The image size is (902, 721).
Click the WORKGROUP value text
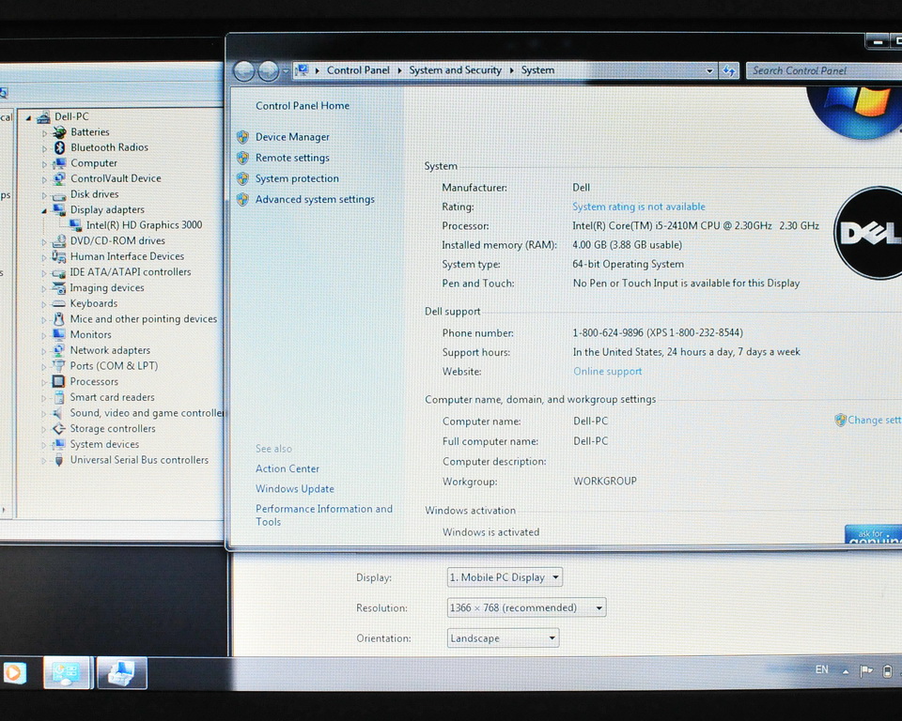[x=604, y=482]
